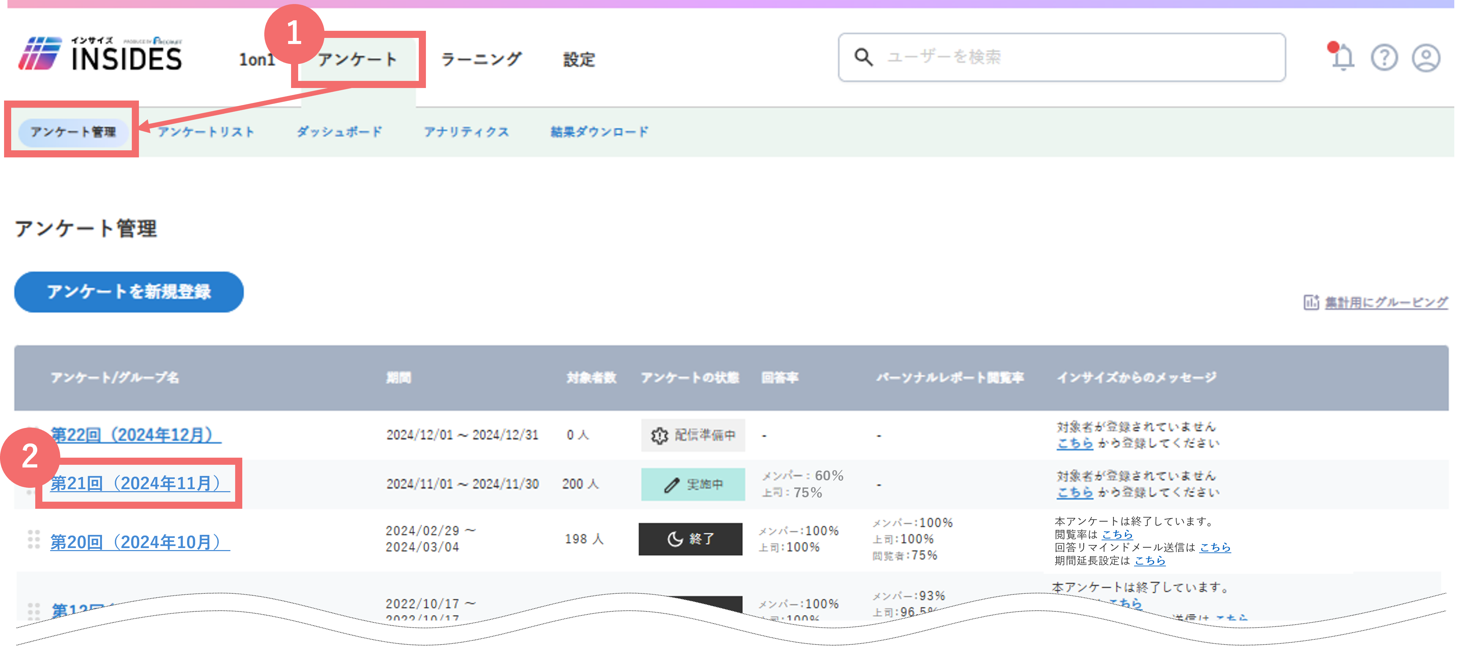
Task: Click period 2024/12/01 ～ 2024/12/31
Action: [x=462, y=435]
